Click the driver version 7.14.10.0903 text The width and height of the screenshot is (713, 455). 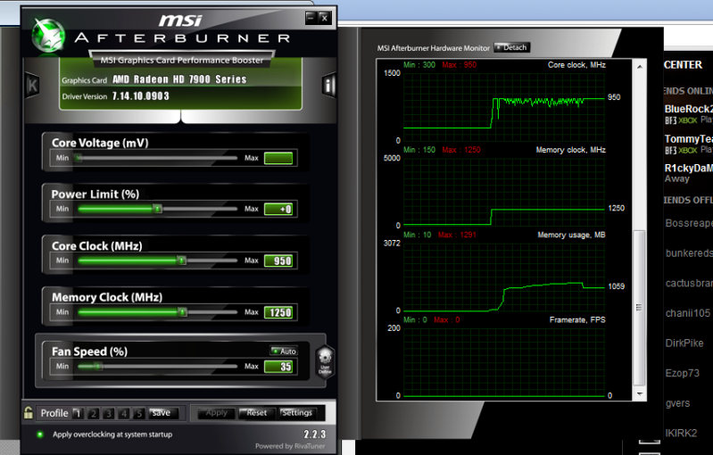click(x=140, y=96)
